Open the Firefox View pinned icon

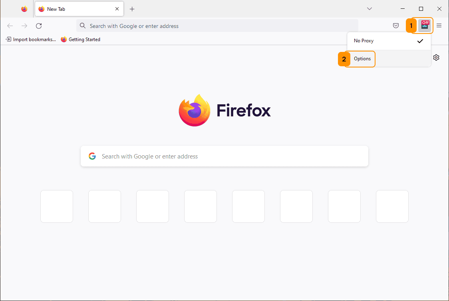[24, 9]
